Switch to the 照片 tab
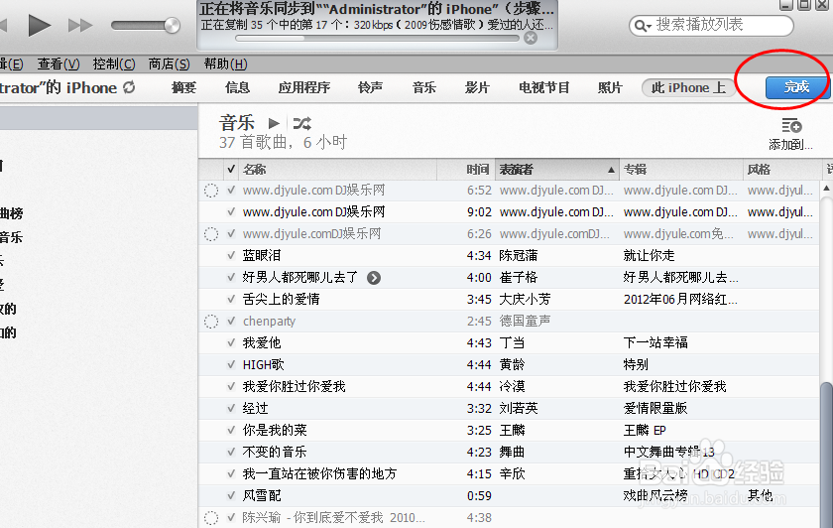This screenshot has width=833, height=528. pyautogui.click(x=609, y=87)
